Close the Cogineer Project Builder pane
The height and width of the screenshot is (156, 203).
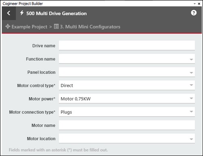point(199,4)
